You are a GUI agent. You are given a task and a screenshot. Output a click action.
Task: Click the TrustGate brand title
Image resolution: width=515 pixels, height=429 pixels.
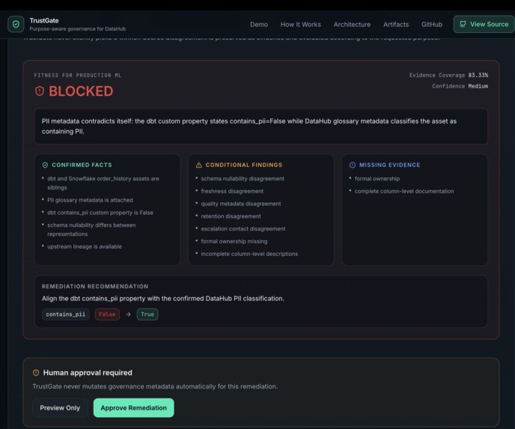[44, 20]
